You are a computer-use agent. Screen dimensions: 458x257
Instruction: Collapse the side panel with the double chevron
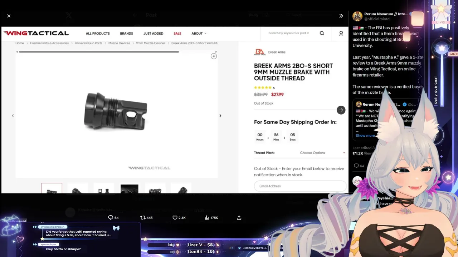coord(341,16)
